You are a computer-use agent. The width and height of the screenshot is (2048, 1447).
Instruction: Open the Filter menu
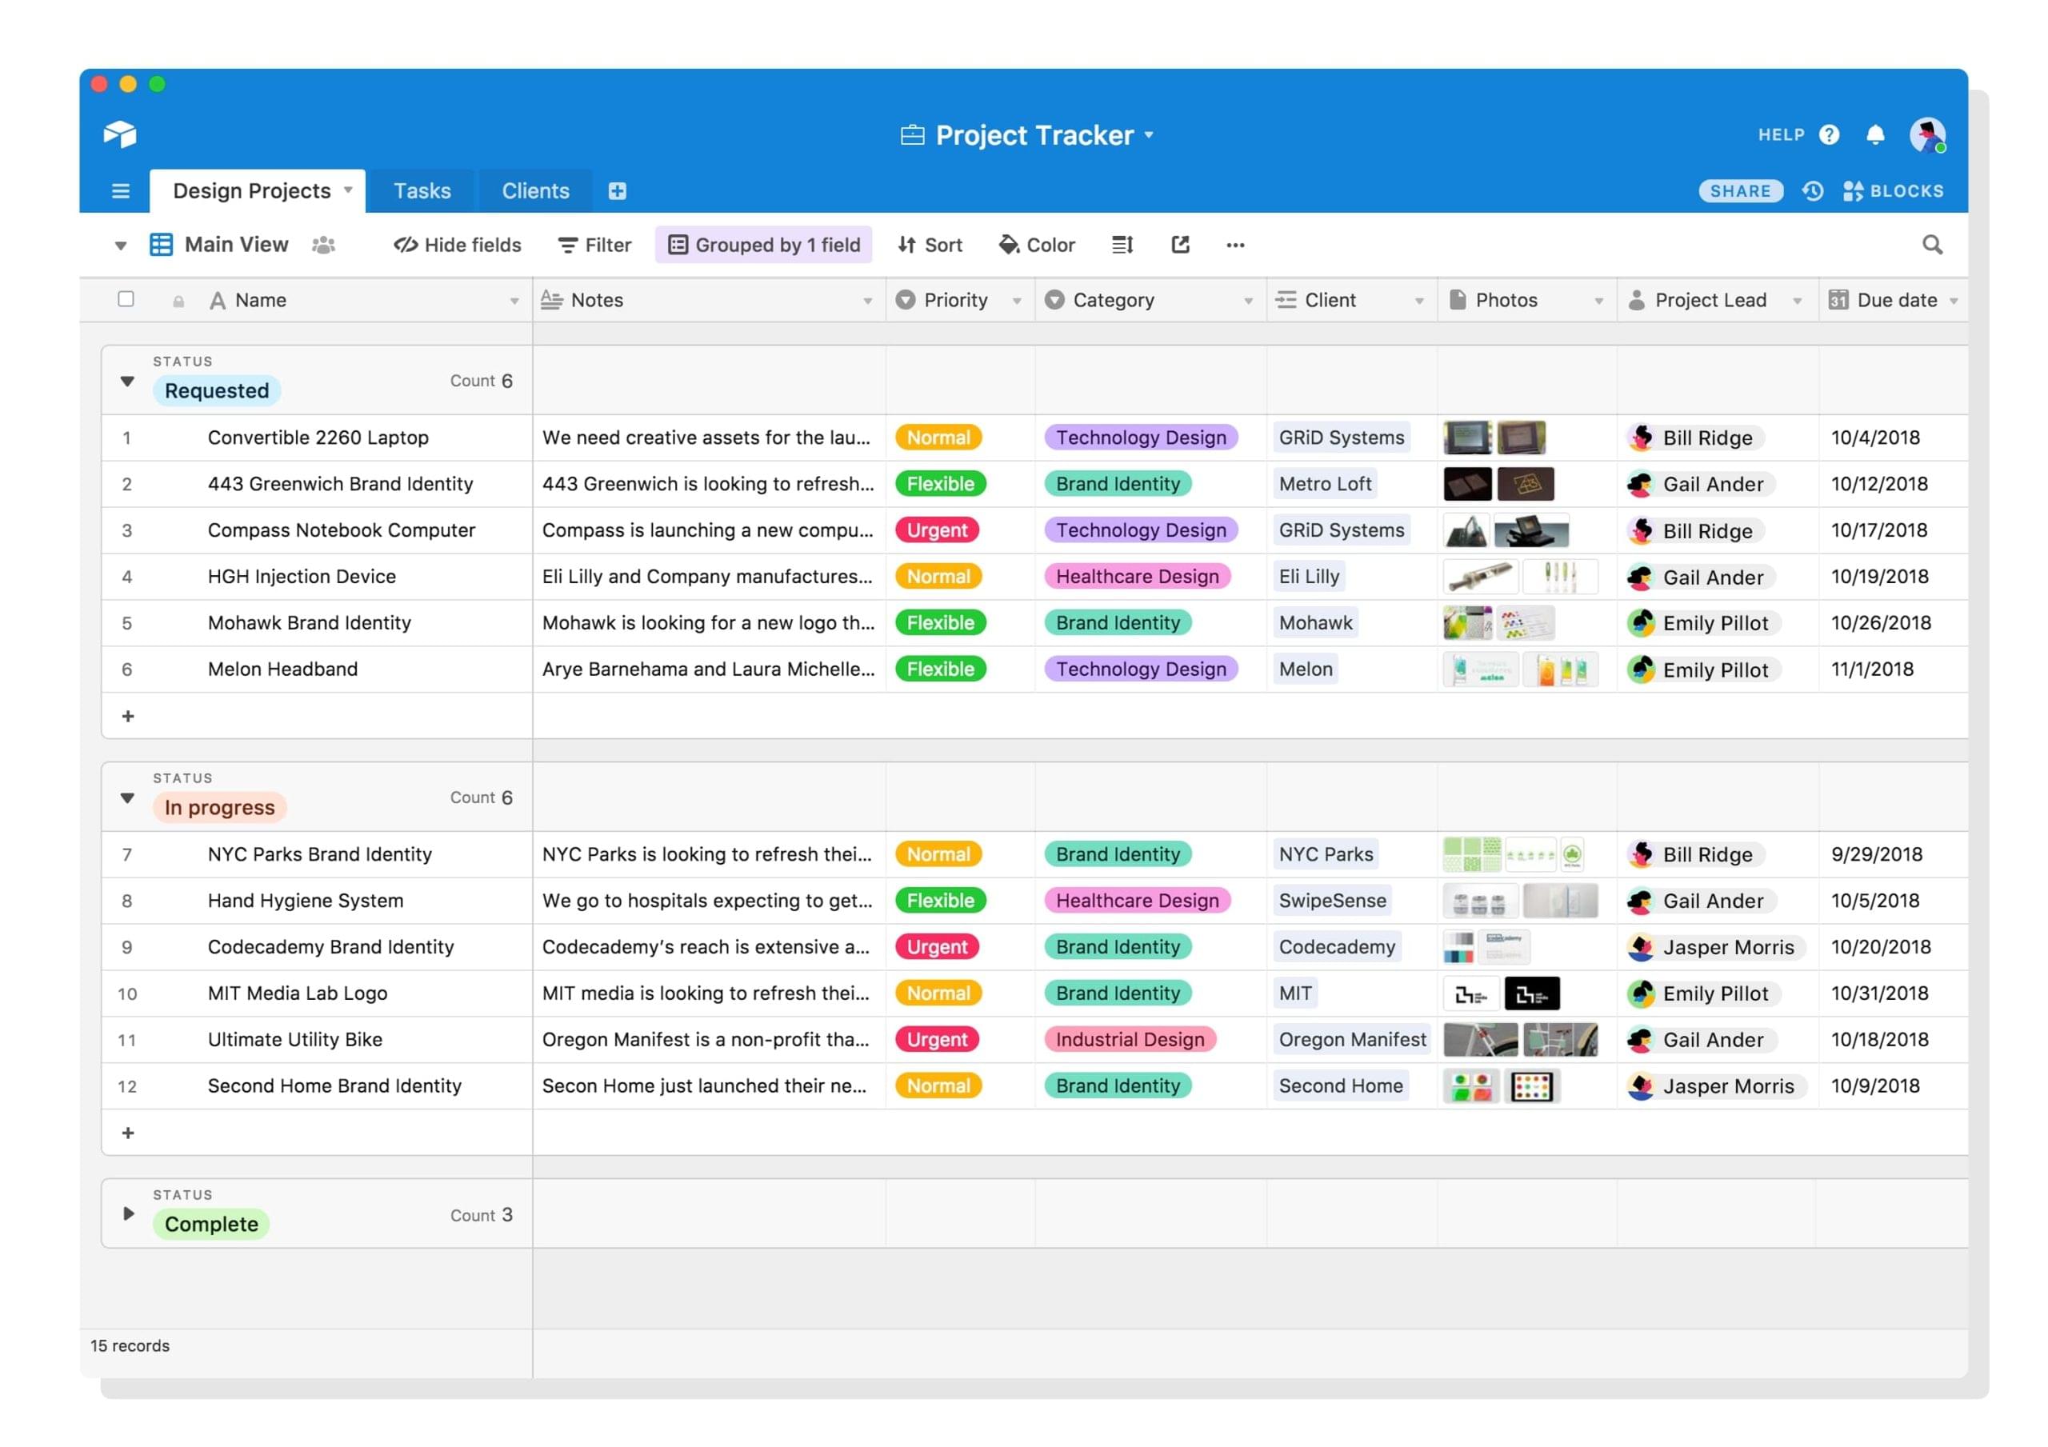pyautogui.click(x=594, y=245)
